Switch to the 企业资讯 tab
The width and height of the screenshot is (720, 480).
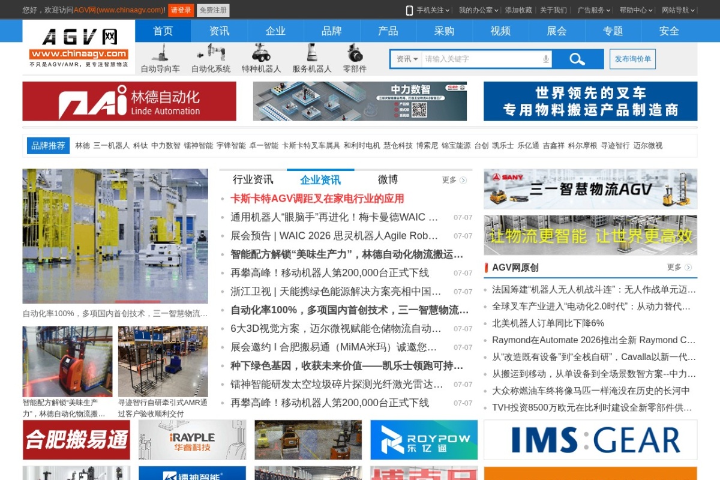click(x=320, y=179)
